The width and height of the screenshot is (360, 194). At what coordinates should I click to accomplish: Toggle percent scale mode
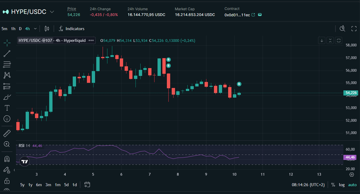pos(333,185)
